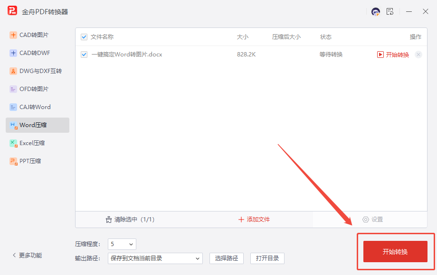
Task: Switch to CAD转DWF function
Action: pos(38,53)
